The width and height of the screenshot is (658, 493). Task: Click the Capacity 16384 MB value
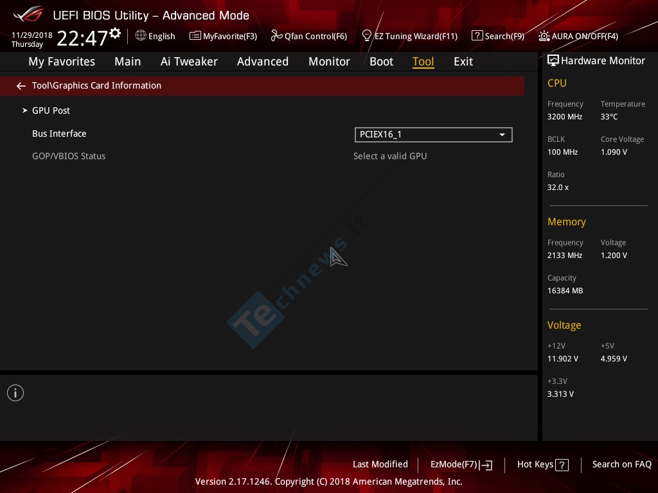point(565,291)
